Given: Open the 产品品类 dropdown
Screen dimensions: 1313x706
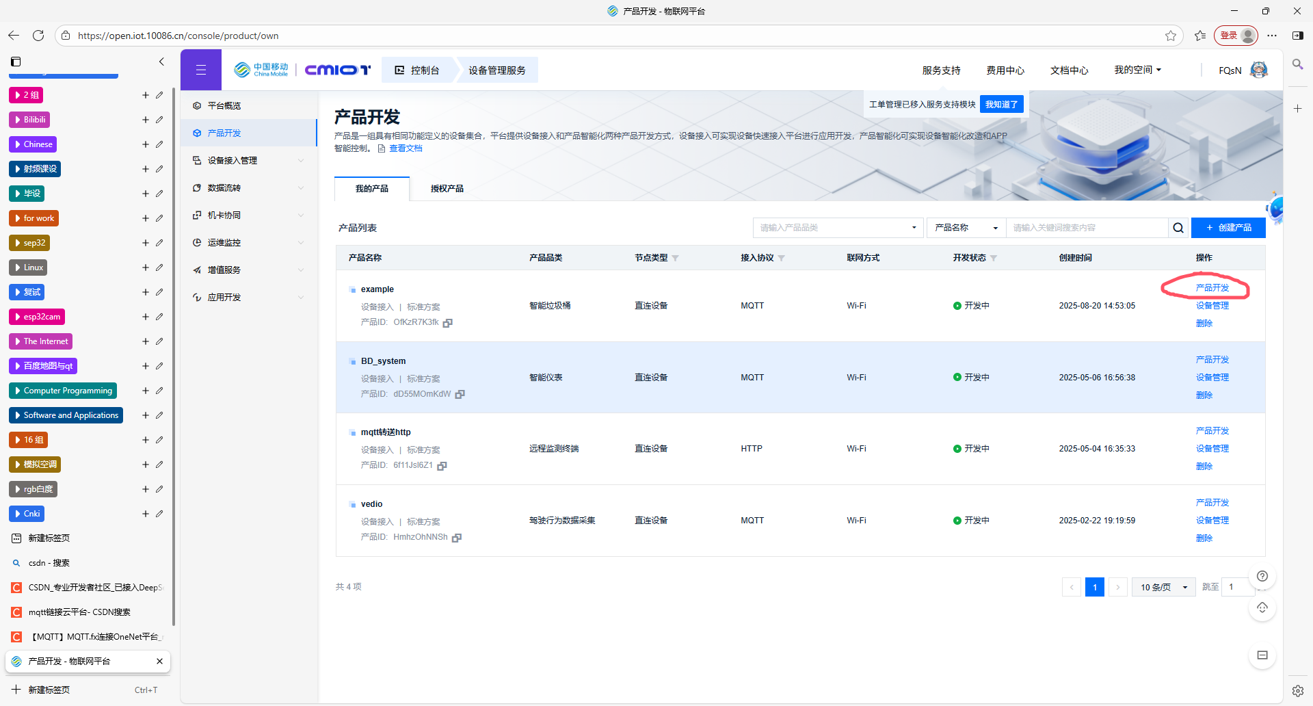Looking at the screenshot, I should click(x=838, y=228).
